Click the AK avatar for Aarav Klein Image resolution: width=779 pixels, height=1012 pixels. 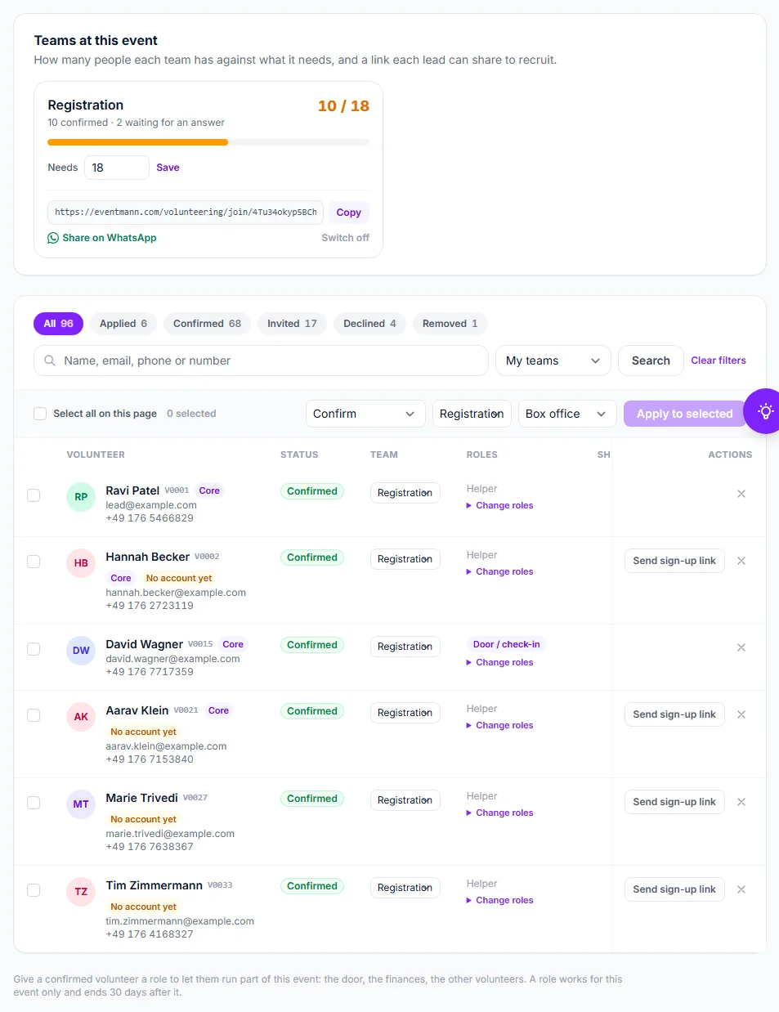pyautogui.click(x=81, y=717)
